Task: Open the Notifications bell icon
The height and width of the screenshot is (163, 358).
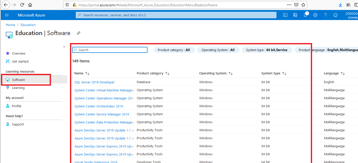Action: pyautogui.click(x=305, y=15)
